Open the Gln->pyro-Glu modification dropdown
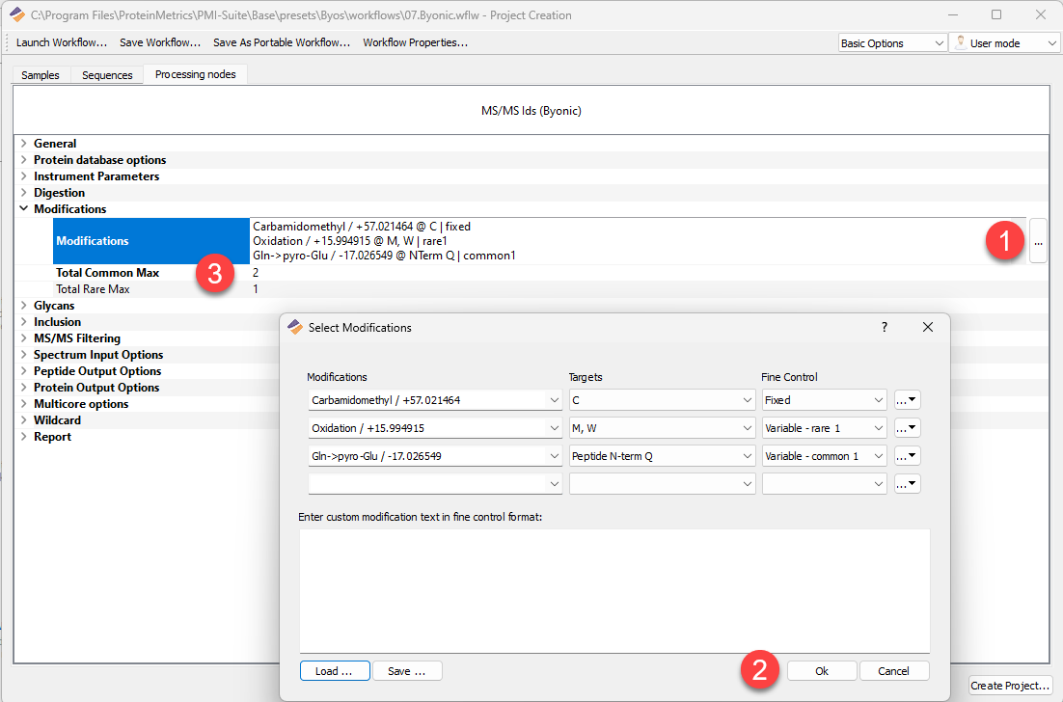1063x702 pixels. [434, 456]
